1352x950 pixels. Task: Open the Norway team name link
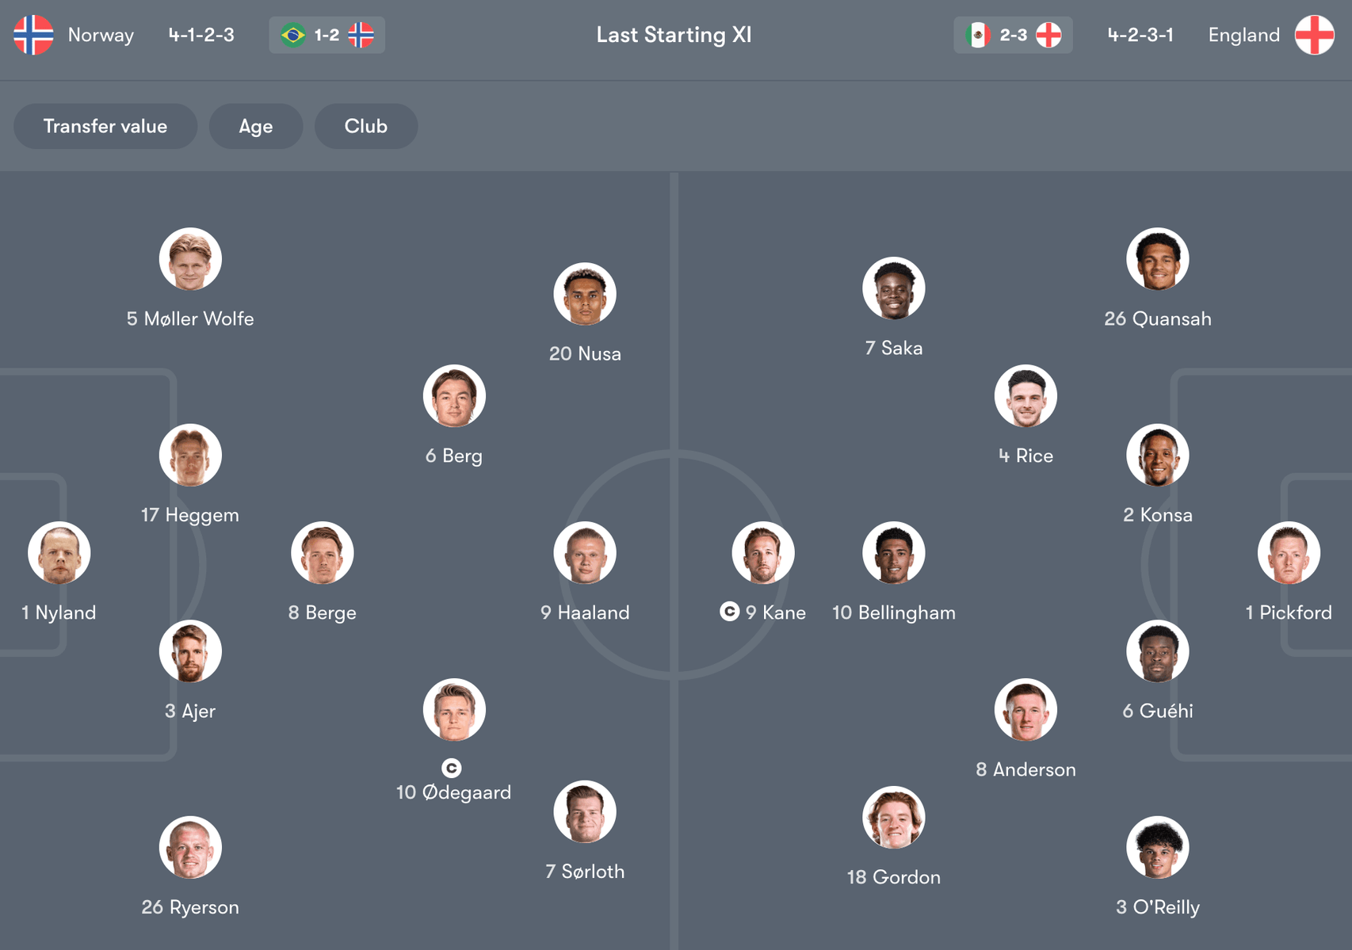(101, 35)
